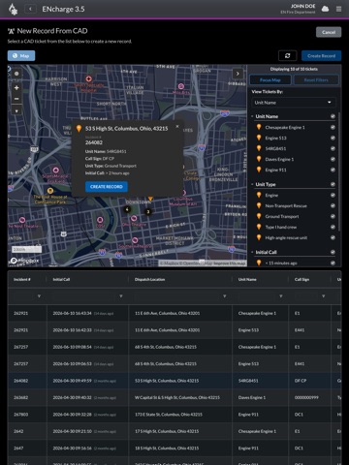Open the Incident # column filter icon

tap(39, 296)
